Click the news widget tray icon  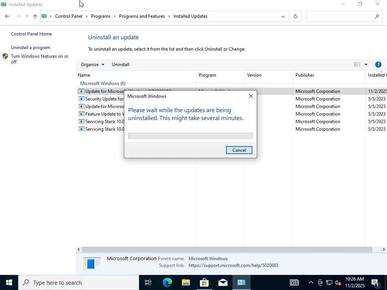[294, 282]
